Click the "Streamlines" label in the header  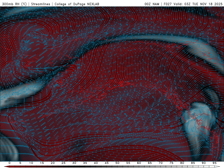41,4
